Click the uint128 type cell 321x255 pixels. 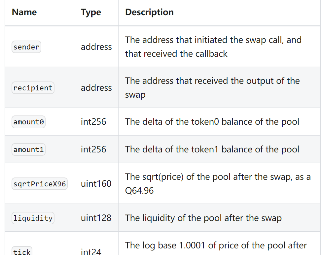click(x=96, y=218)
